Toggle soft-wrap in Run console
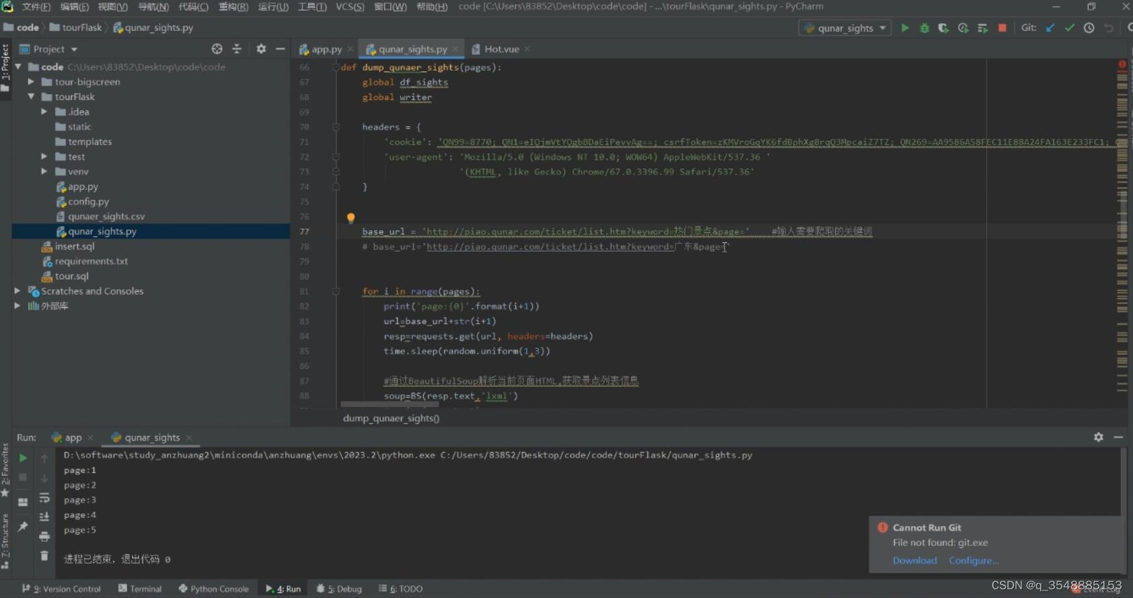1133x598 pixels. [44, 498]
